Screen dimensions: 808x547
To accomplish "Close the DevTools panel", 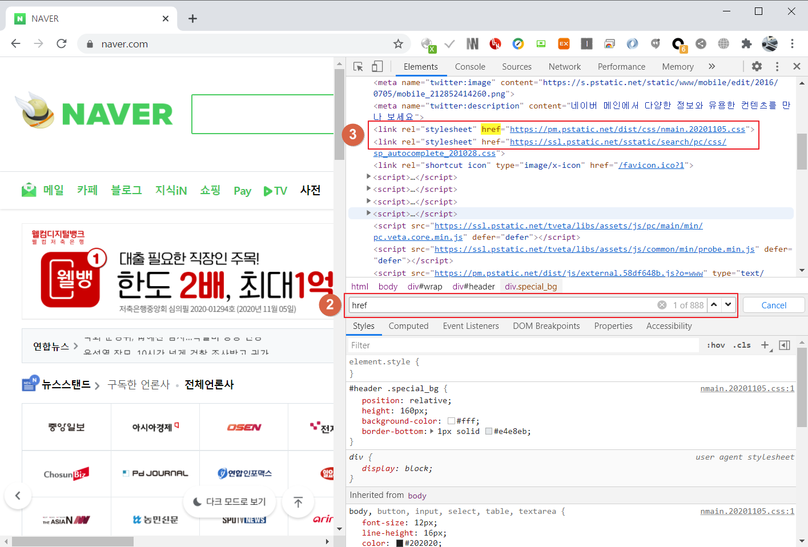I will [x=797, y=66].
